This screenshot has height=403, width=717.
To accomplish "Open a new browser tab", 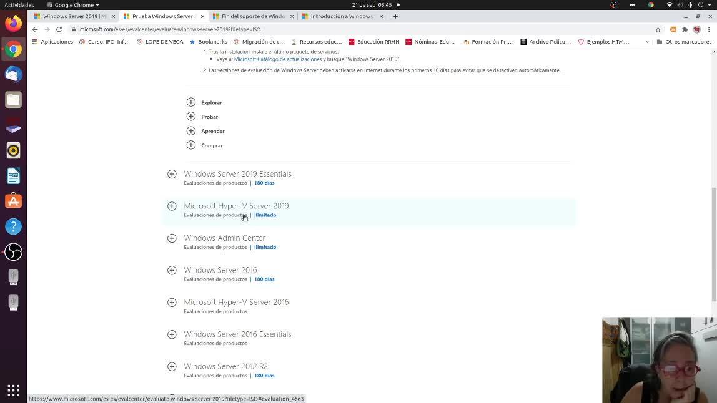I will coord(395,16).
